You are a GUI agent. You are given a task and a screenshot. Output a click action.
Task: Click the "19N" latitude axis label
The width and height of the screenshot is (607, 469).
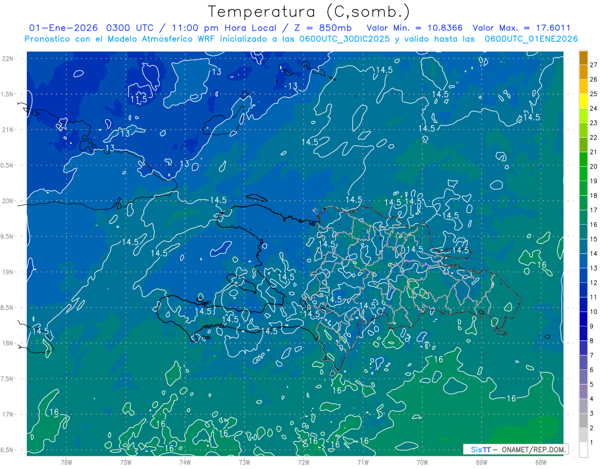(x=8, y=272)
